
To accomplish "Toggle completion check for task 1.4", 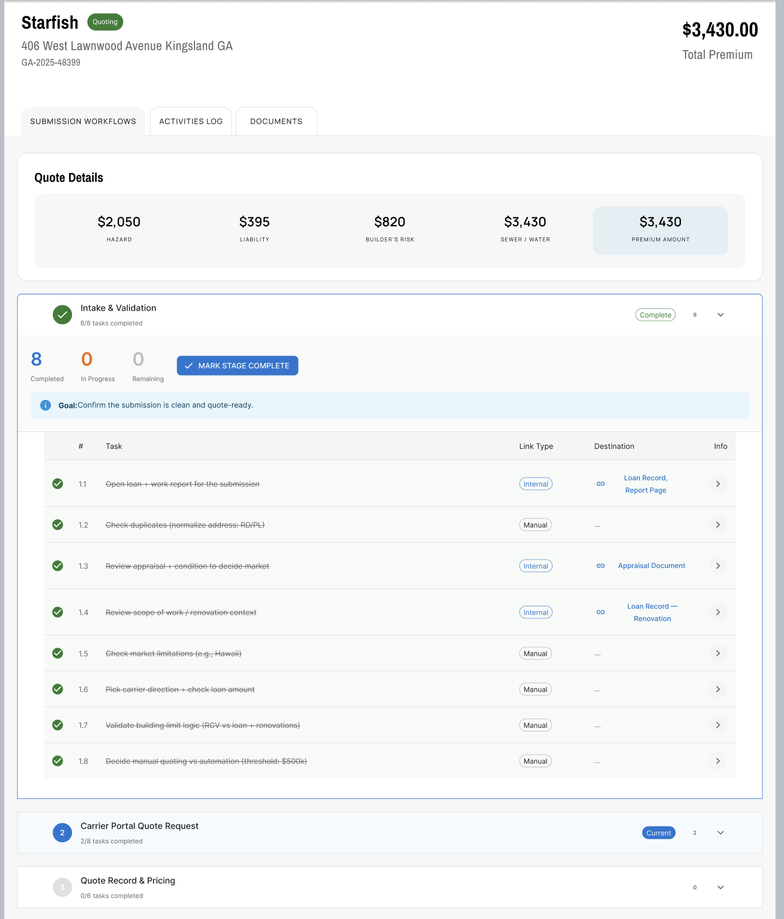I will pos(57,612).
